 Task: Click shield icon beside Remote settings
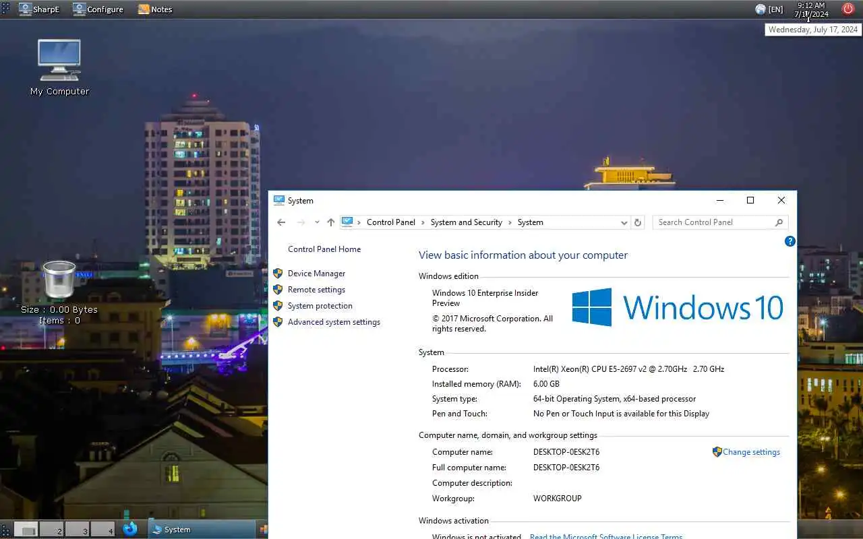[x=278, y=290]
